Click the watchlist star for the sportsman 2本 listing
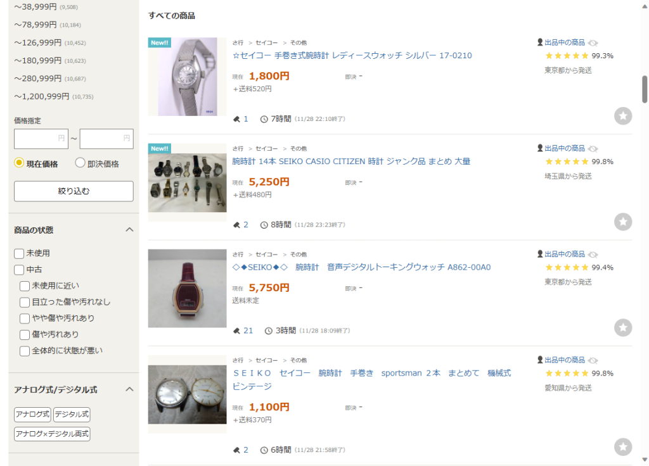This screenshot has height=466, width=649. [x=622, y=446]
